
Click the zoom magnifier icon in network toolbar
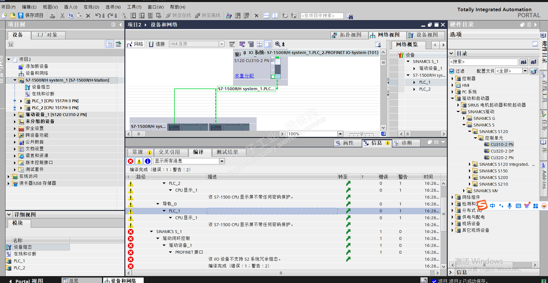278,44
